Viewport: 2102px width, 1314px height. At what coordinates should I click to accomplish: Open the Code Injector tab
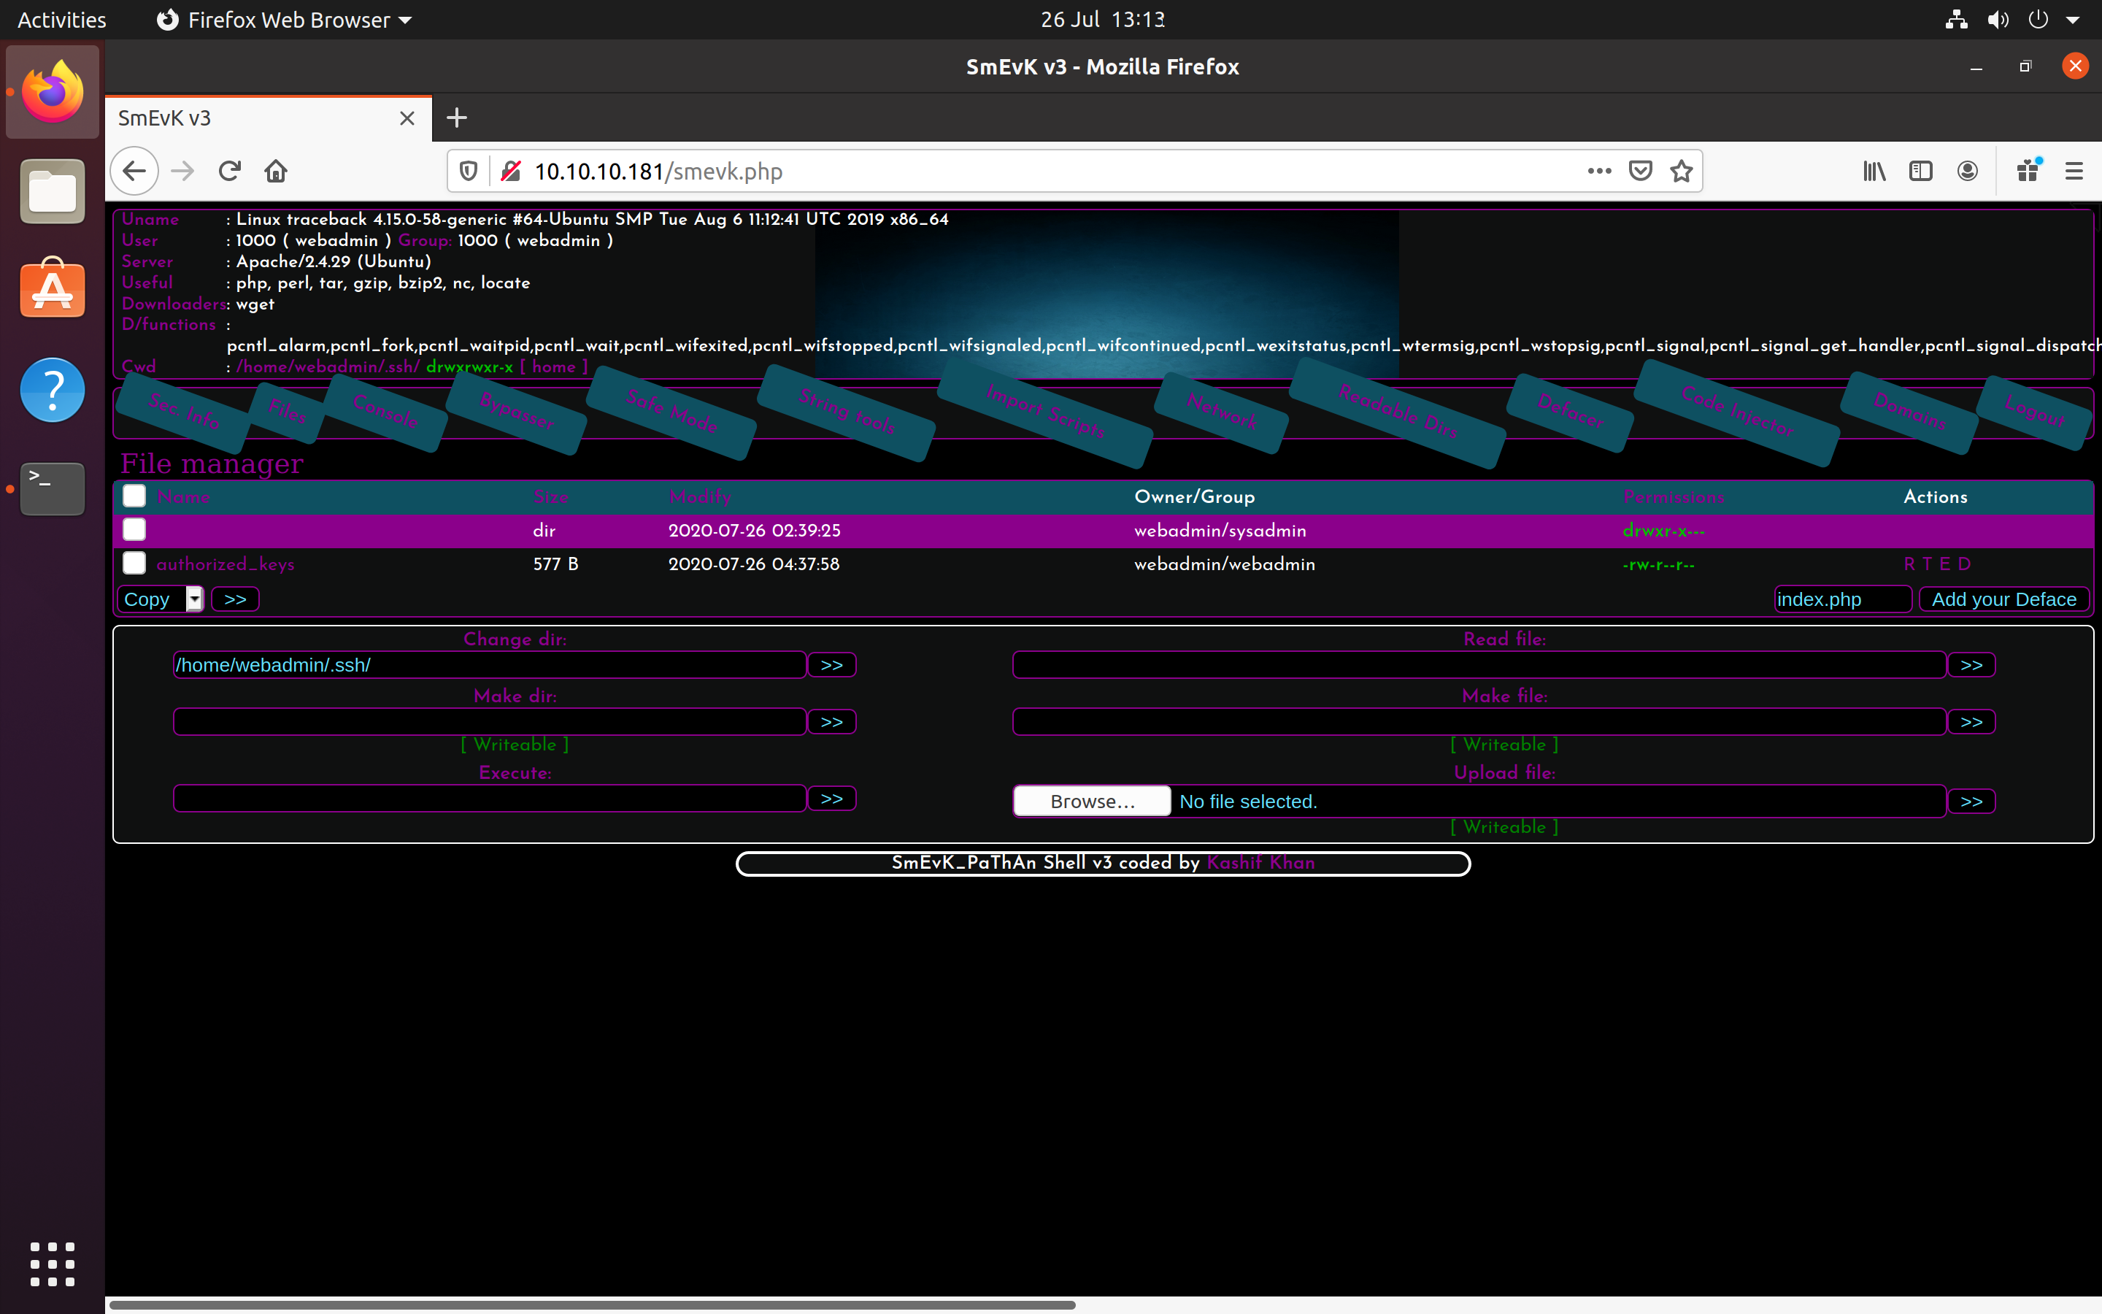click(x=1737, y=411)
